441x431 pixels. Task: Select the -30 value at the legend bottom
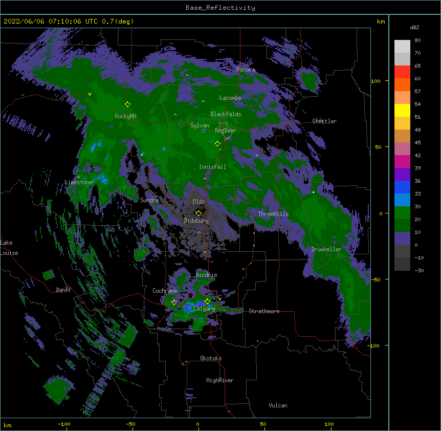coord(419,270)
